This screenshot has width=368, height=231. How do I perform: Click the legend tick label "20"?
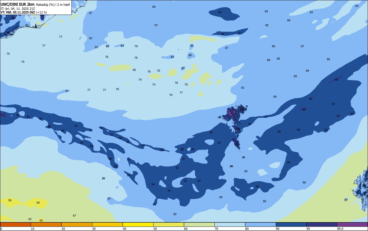tap(63, 229)
